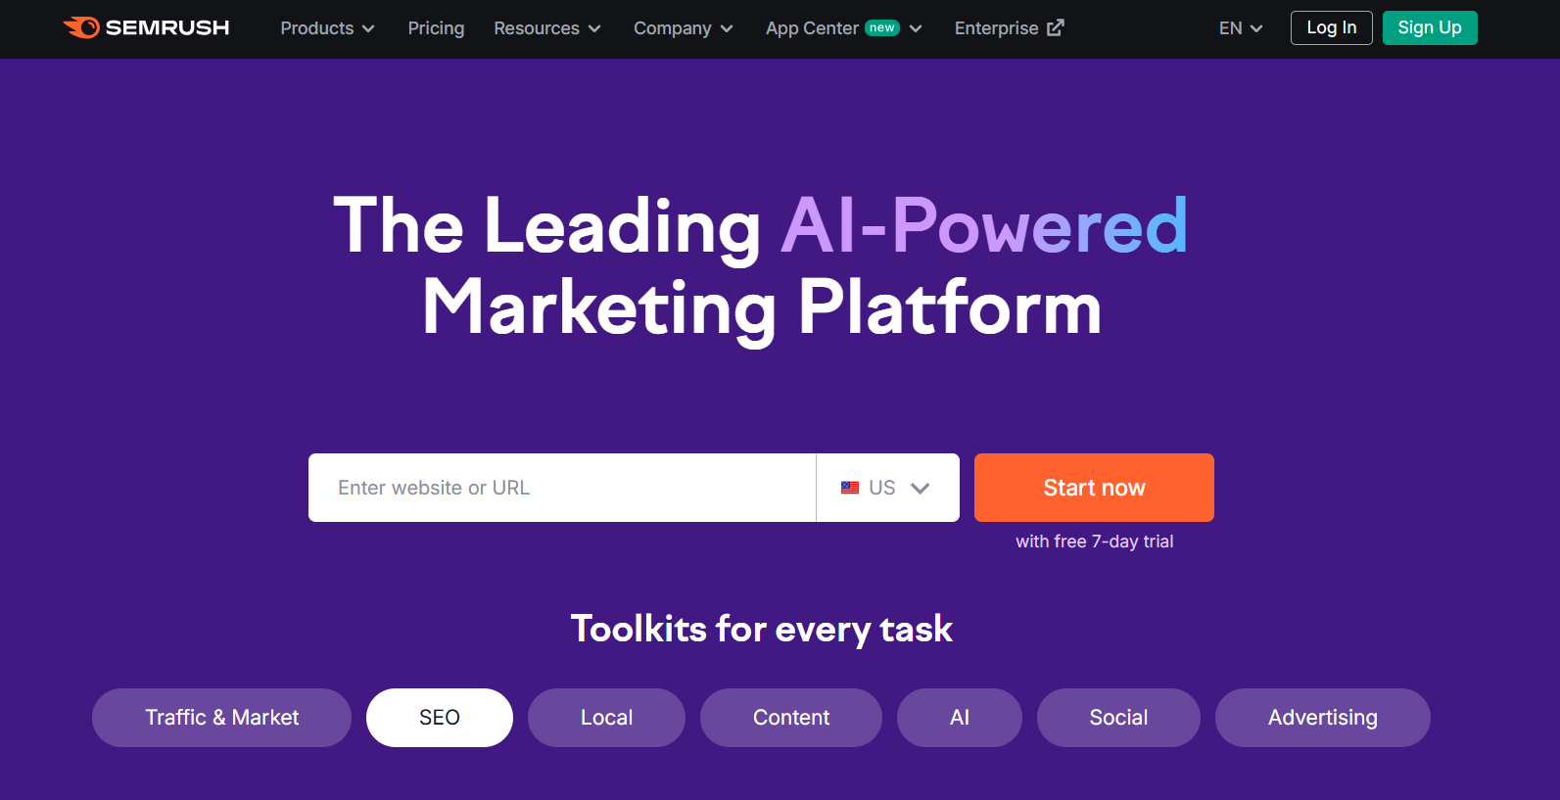Click the Log In button
The height and width of the screenshot is (800, 1560).
(x=1331, y=27)
